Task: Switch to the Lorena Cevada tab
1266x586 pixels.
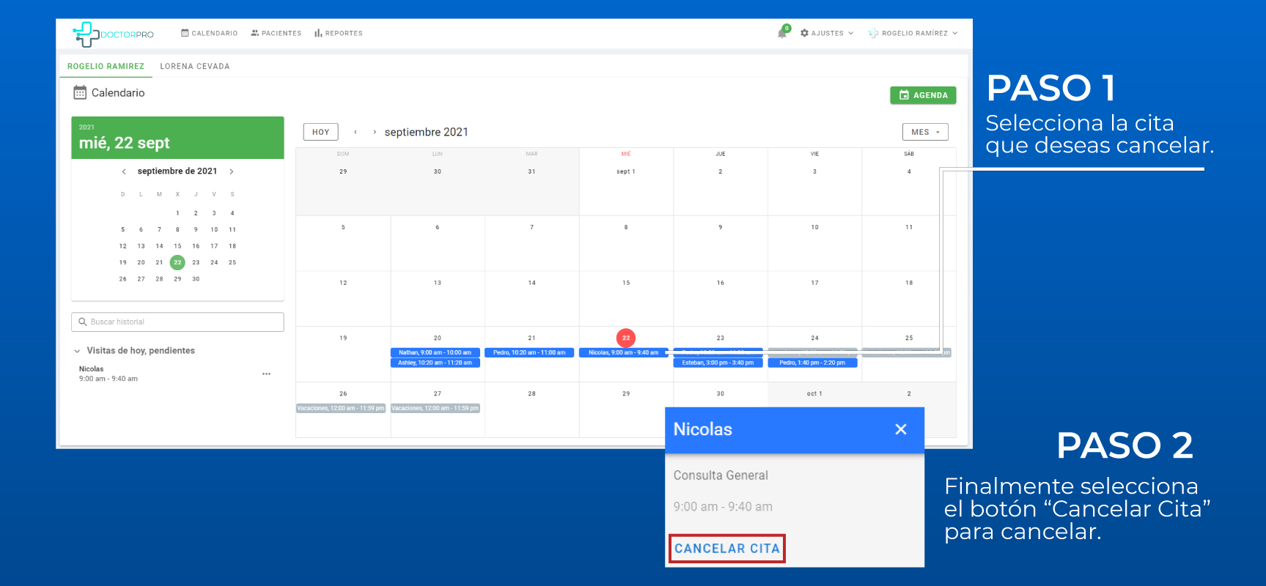Action: tap(195, 66)
